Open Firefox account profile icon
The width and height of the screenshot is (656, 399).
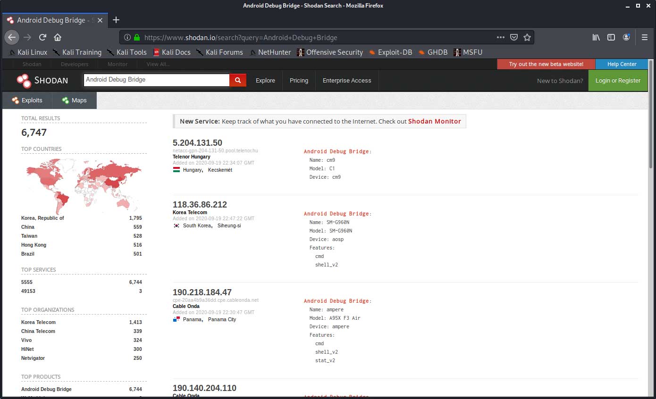(x=626, y=37)
